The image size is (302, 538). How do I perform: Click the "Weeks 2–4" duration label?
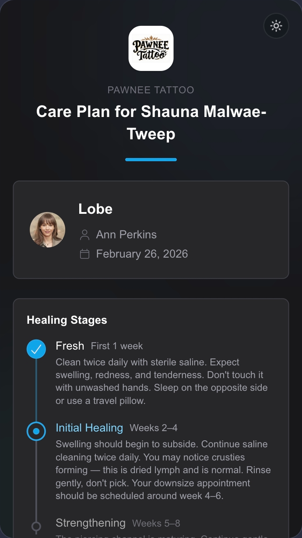pyautogui.click(x=154, y=428)
